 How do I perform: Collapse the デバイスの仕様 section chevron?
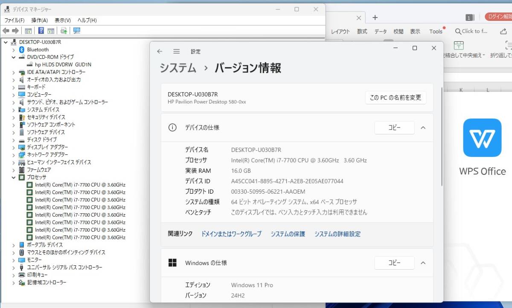click(x=423, y=128)
